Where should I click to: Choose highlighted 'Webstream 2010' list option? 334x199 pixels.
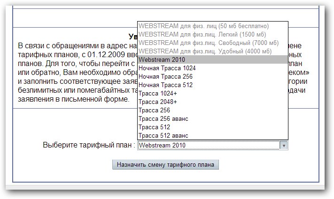point(213,59)
